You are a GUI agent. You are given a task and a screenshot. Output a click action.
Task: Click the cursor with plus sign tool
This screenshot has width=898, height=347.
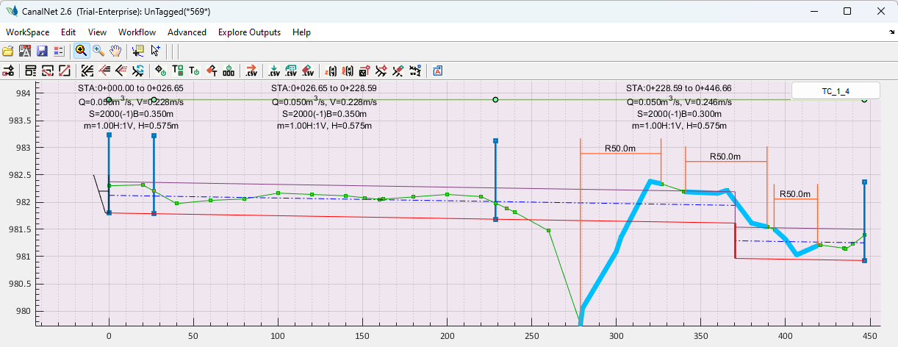pos(156,51)
